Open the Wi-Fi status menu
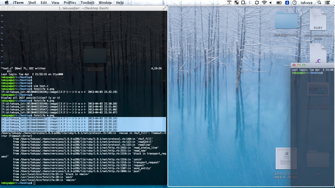Screen dimensions: 335x188 point(264,3)
